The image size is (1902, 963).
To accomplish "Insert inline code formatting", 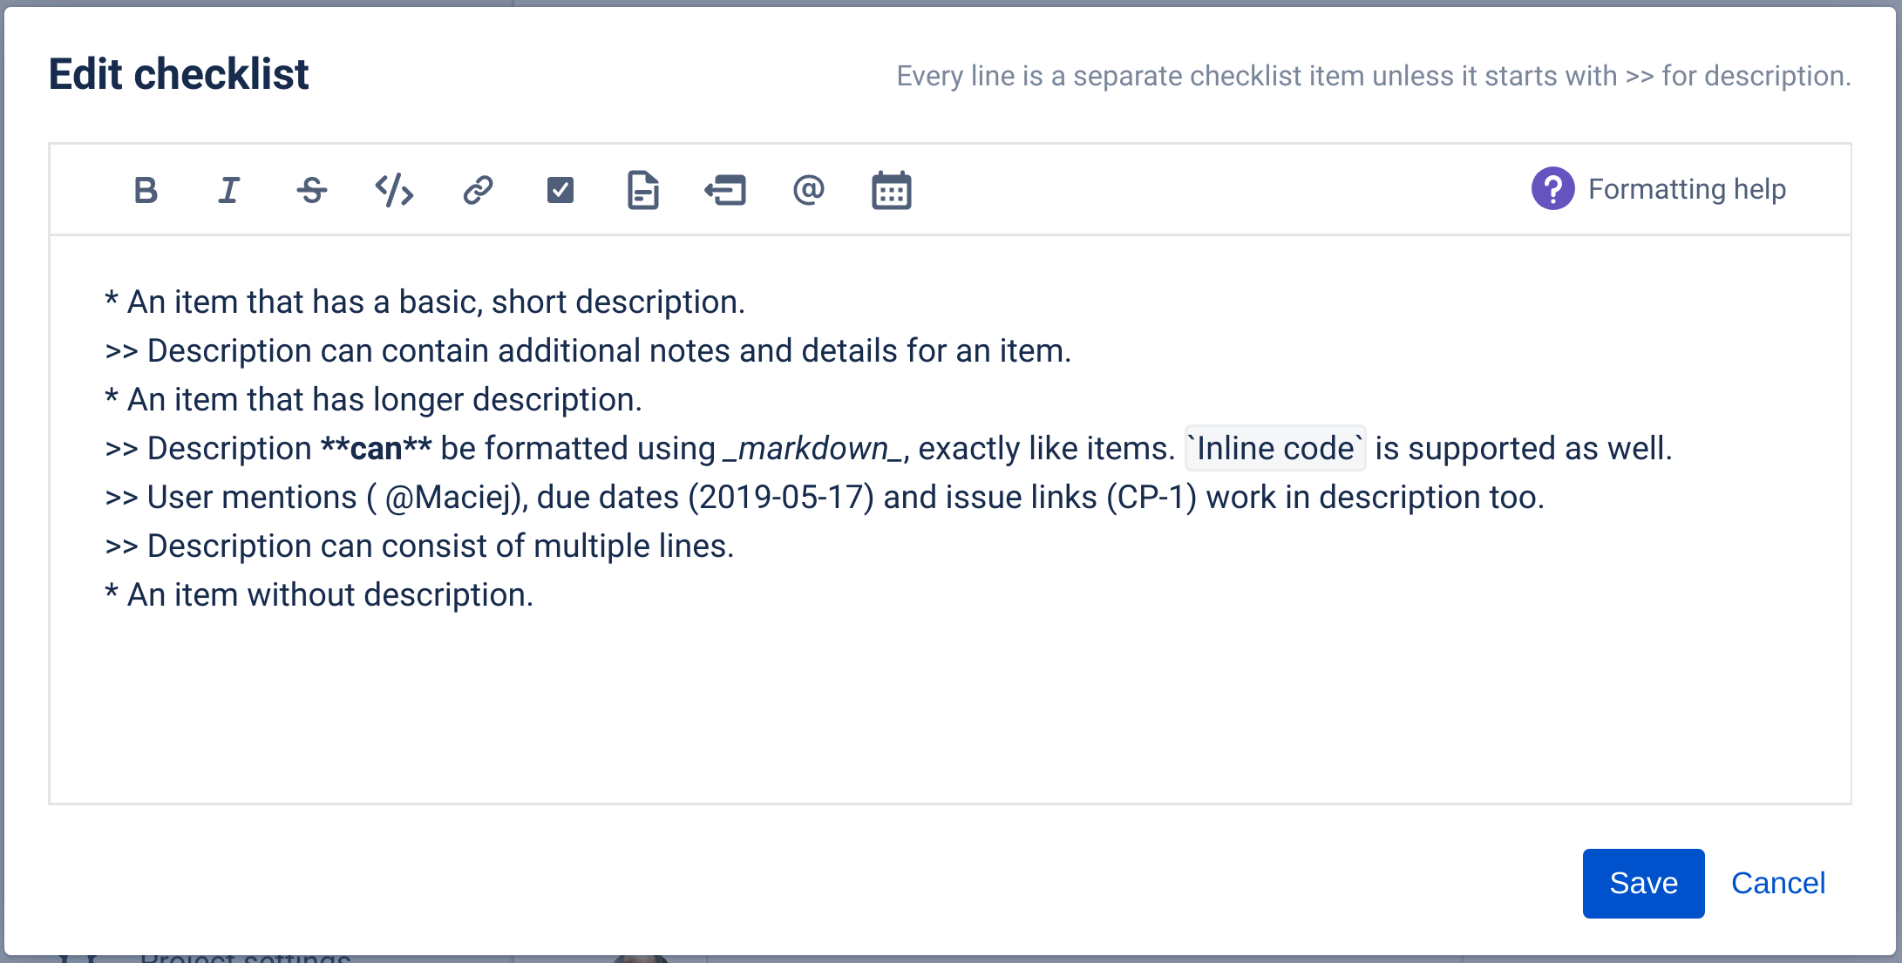I will 393,190.
